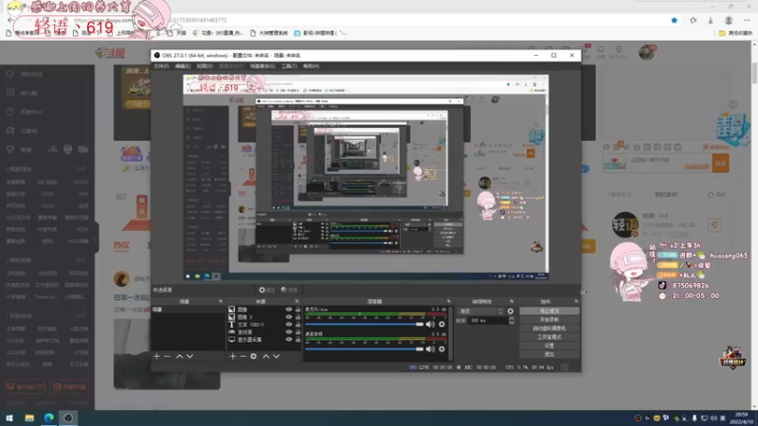The height and width of the screenshot is (426, 758).
Task: Click 属性 gear button above Scenes panel
Action: [x=266, y=290]
